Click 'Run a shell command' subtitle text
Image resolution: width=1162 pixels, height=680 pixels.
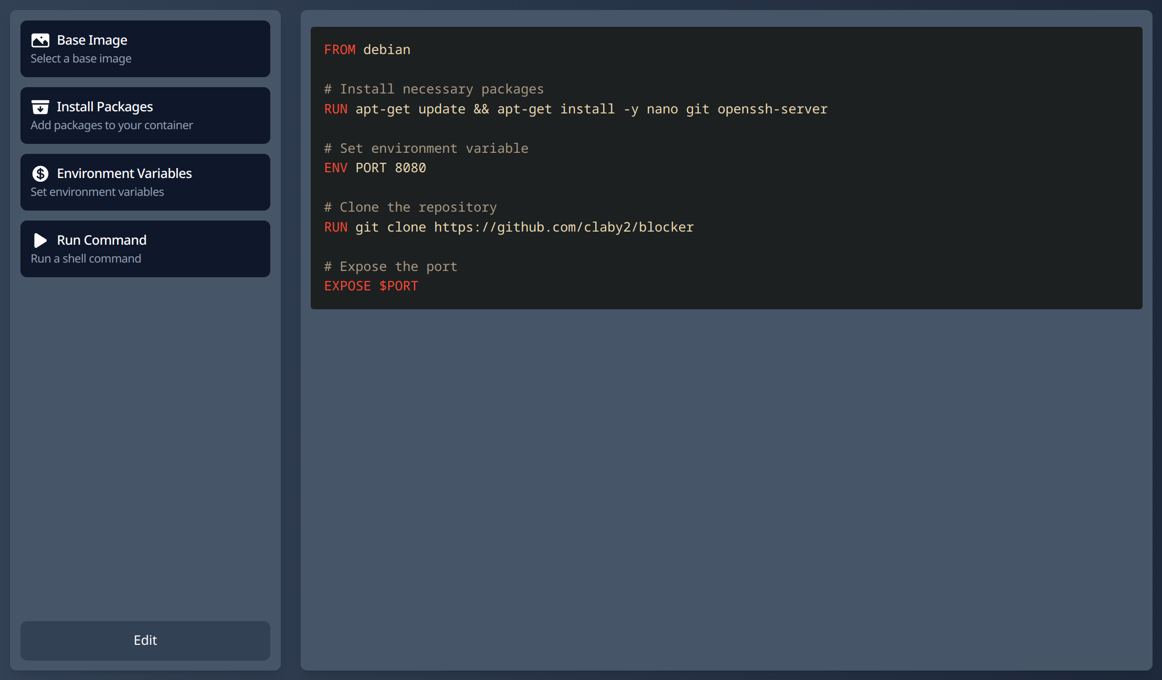tap(86, 259)
